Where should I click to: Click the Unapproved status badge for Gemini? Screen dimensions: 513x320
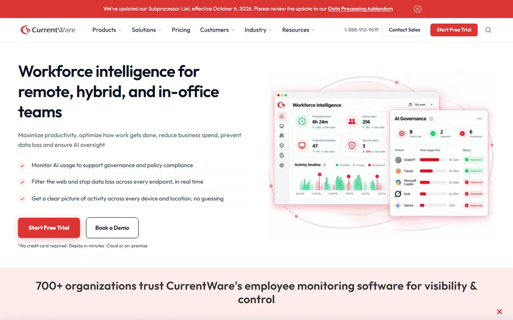(473, 206)
